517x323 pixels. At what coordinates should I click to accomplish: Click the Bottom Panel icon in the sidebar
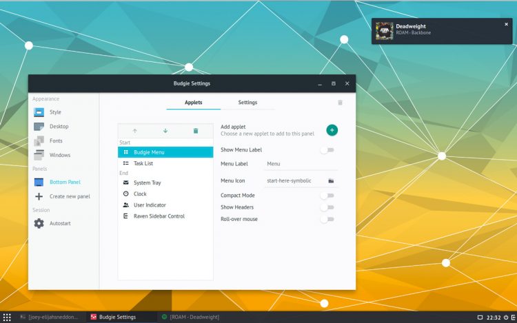coord(39,182)
